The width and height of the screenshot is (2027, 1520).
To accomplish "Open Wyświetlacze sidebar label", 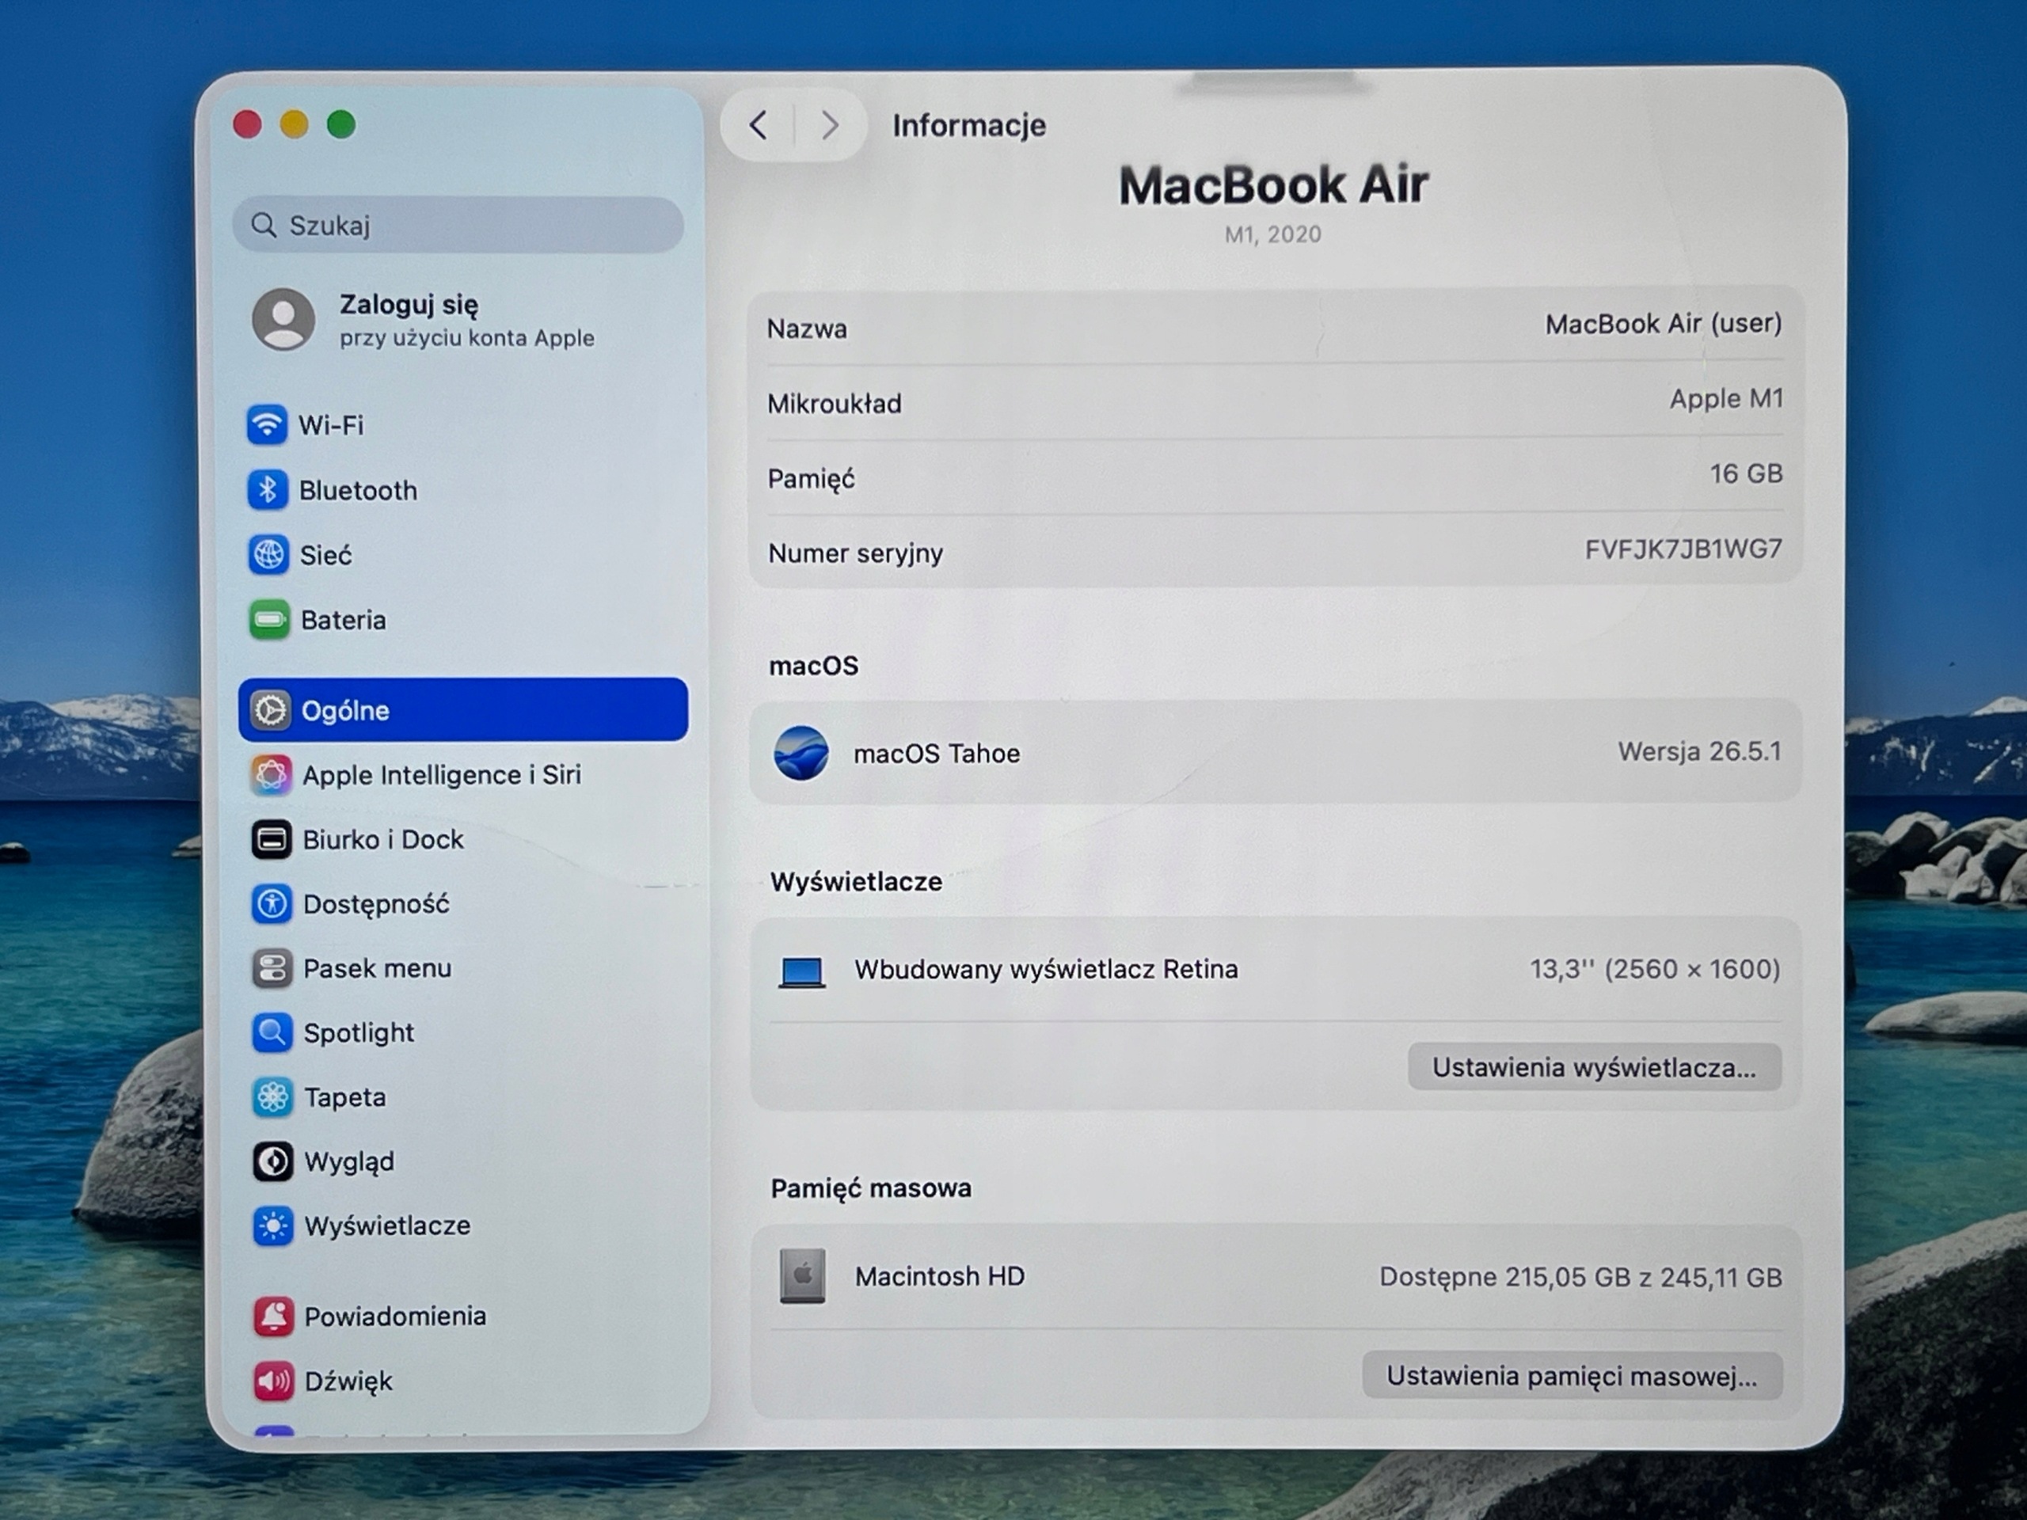I will [x=388, y=1225].
